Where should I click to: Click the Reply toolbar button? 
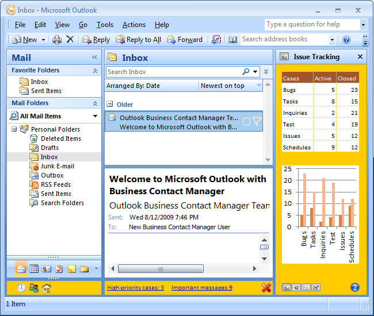click(96, 40)
